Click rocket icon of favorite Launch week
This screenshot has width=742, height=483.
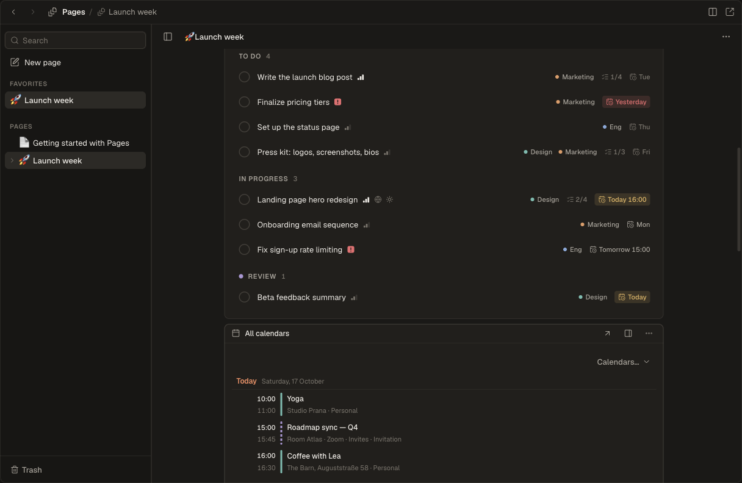tap(16, 100)
